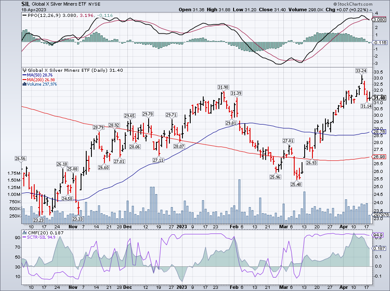The height and width of the screenshot is (291, 390).
Task: Click the 31.39 price label
Action: coord(236,93)
